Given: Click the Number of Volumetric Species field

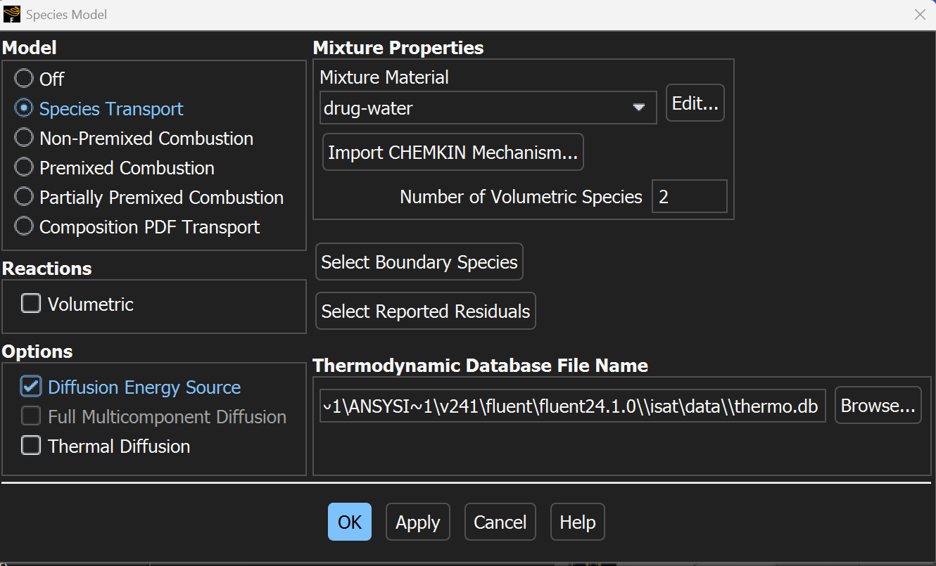Looking at the screenshot, I should coord(688,197).
